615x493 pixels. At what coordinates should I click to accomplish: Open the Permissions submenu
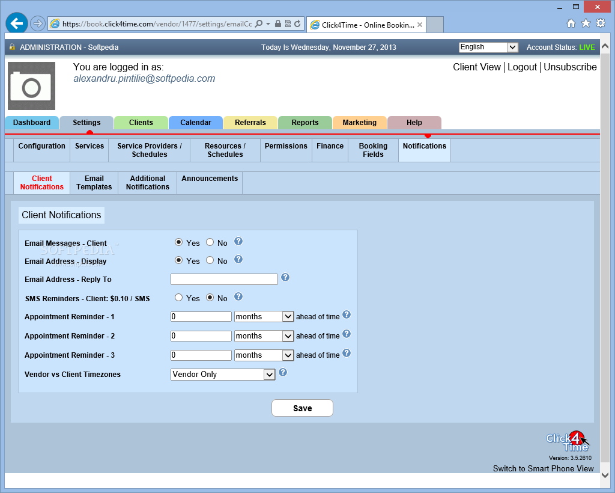(x=286, y=150)
